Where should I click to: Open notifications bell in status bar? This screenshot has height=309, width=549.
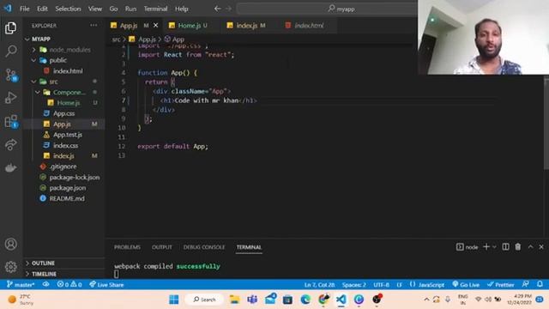coord(540,284)
